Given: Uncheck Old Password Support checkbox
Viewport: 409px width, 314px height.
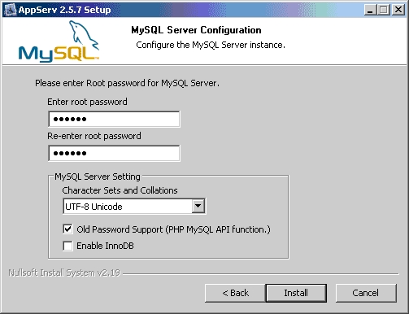Looking at the screenshot, I should click(67, 229).
